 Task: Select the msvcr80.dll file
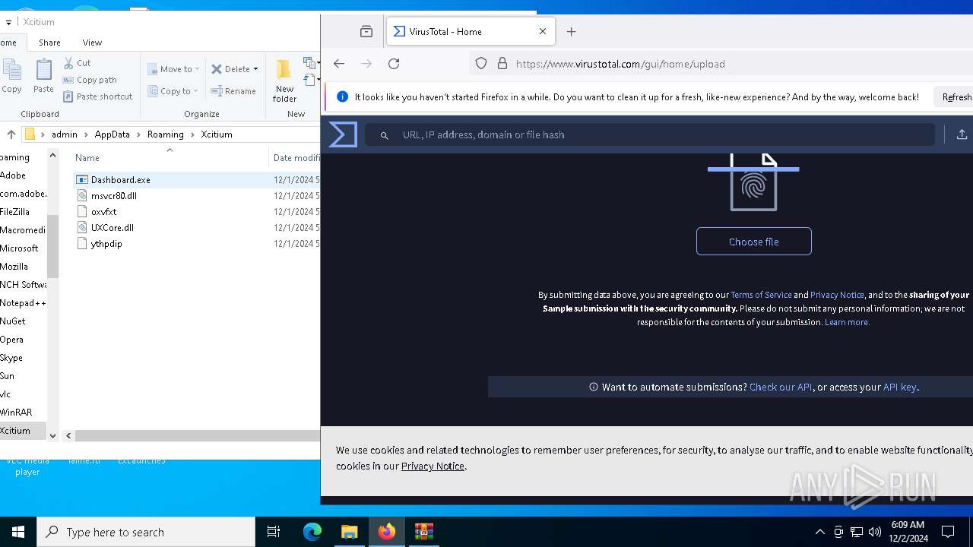[x=113, y=196]
